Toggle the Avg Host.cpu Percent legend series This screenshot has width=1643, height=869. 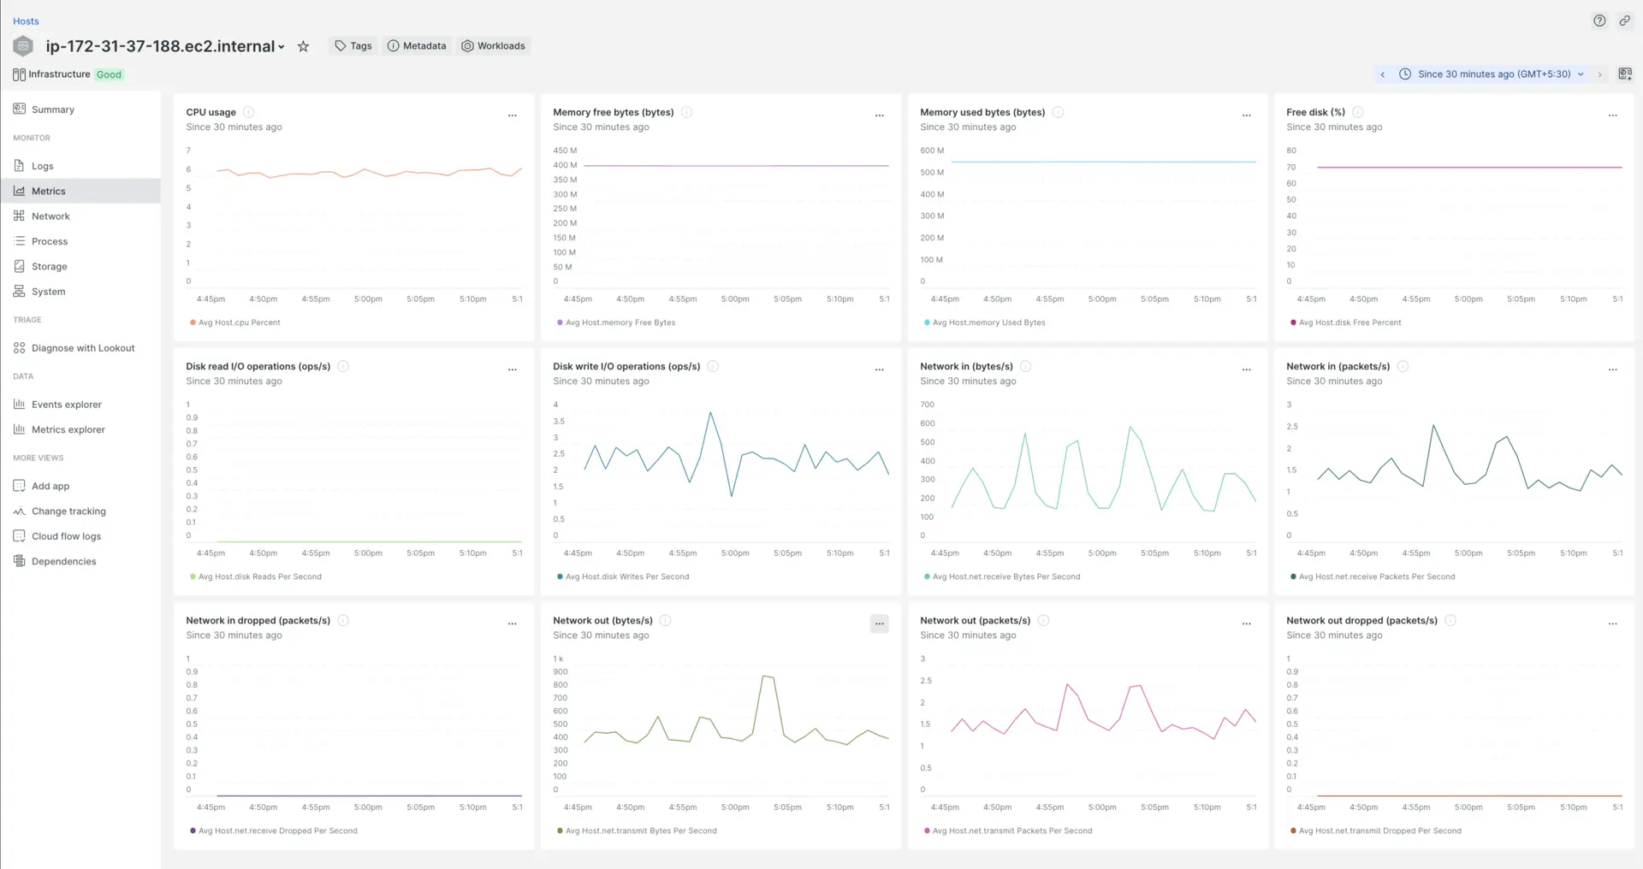[x=239, y=322]
